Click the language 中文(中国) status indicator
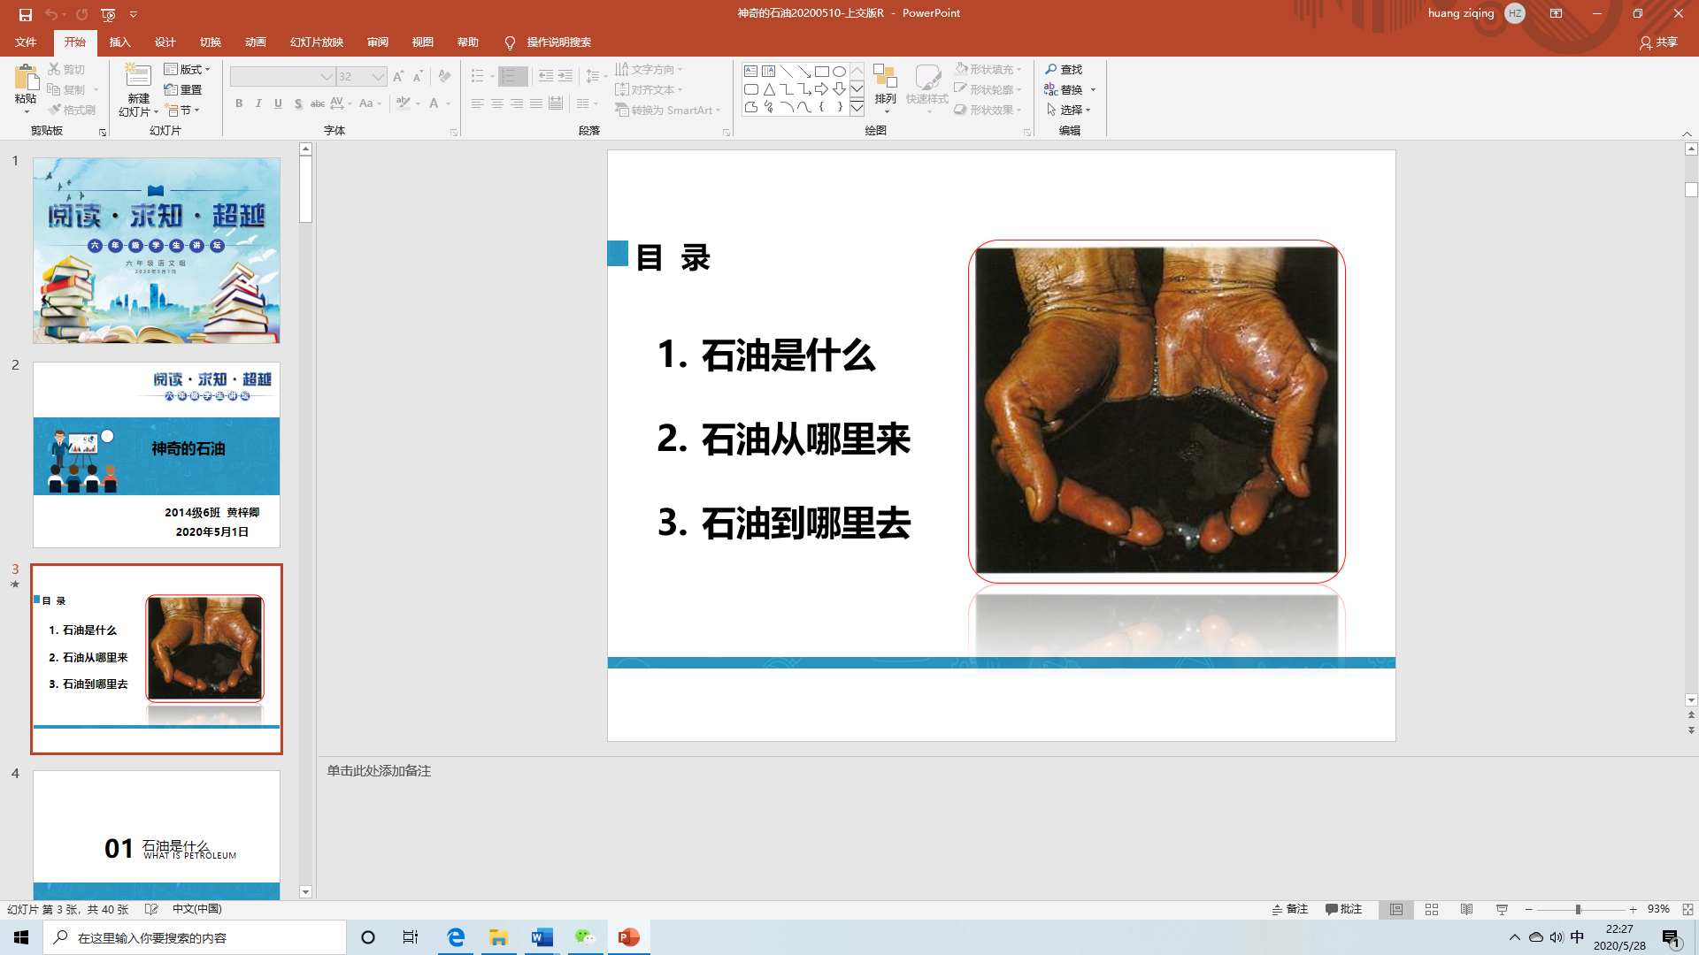This screenshot has height=955, width=1699. click(196, 909)
